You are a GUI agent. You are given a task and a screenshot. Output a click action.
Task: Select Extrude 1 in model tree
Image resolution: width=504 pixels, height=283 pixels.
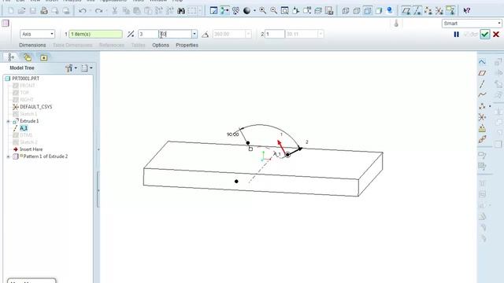click(29, 121)
